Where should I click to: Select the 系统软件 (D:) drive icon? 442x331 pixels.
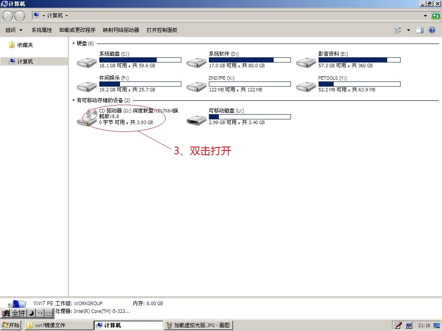(196, 62)
